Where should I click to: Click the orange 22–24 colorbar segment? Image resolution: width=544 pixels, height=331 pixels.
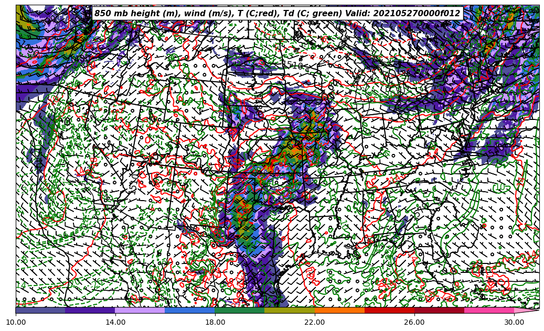(339, 310)
